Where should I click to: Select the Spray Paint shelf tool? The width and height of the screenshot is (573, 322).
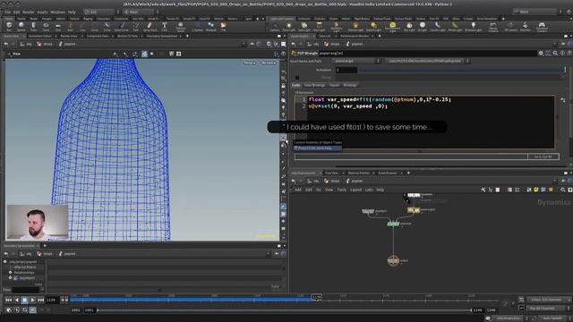(x=150, y=26)
